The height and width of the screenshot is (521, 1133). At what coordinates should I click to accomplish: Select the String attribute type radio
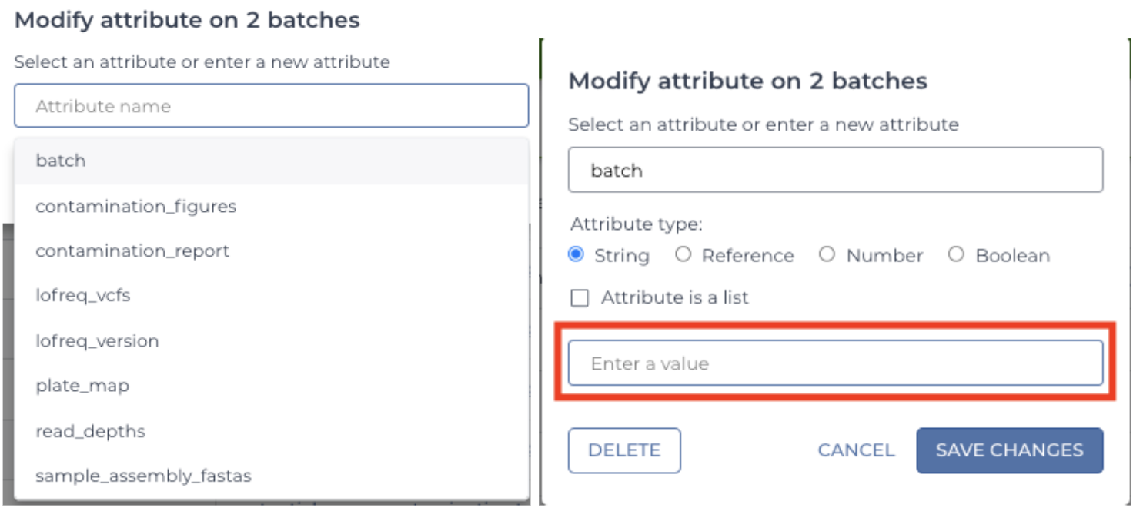click(576, 254)
